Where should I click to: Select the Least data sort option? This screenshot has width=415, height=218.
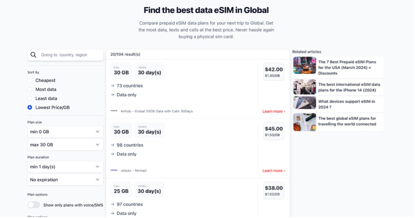(30, 98)
